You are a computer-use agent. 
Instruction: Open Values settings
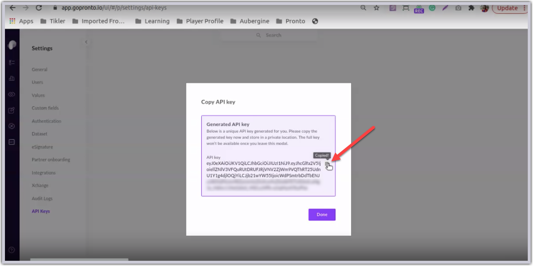point(38,95)
